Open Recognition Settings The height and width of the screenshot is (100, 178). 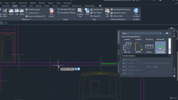[x=66, y=13]
